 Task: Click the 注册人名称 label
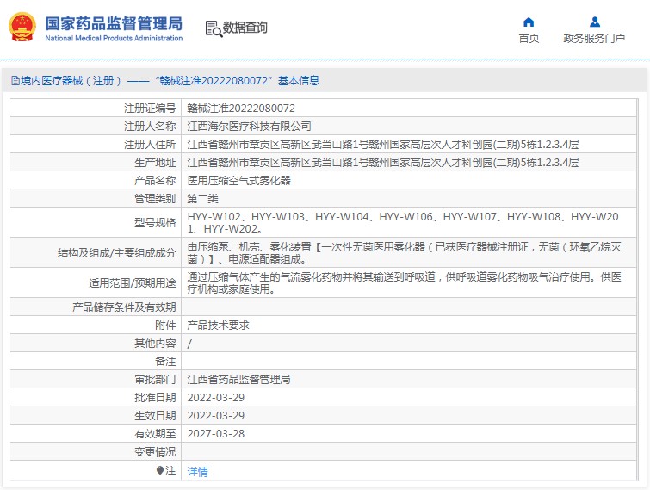[150, 126]
